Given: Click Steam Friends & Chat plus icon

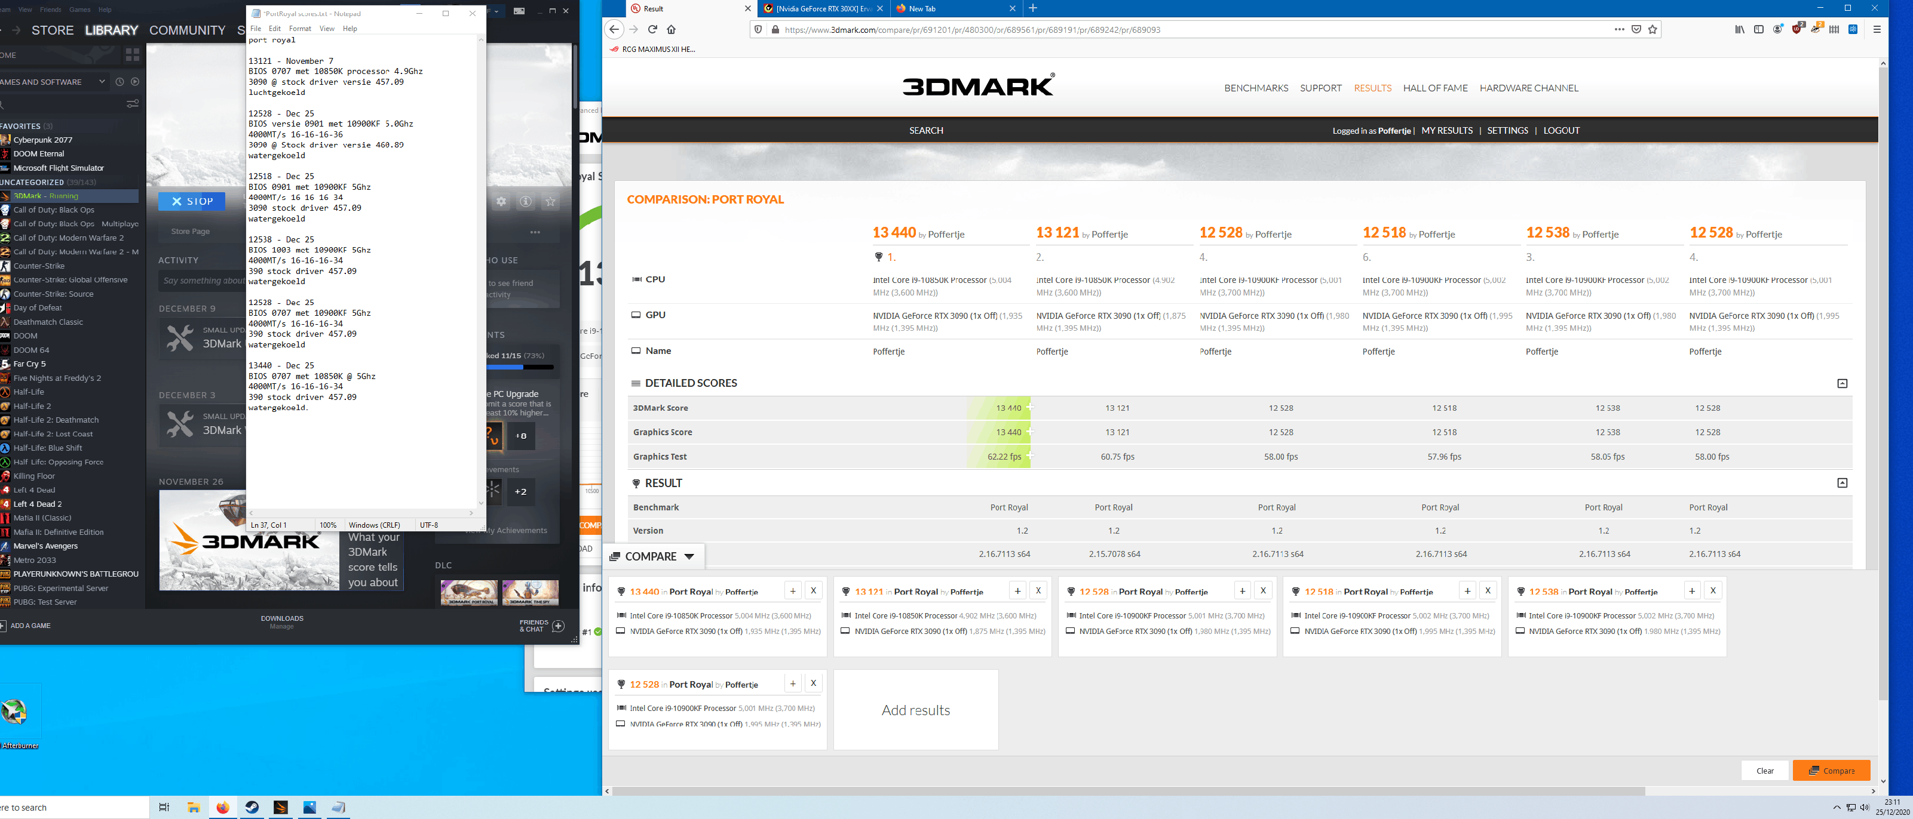Looking at the screenshot, I should (559, 626).
